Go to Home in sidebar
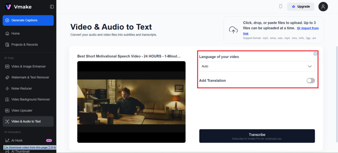The height and width of the screenshot is (153, 338). pos(16,33)
